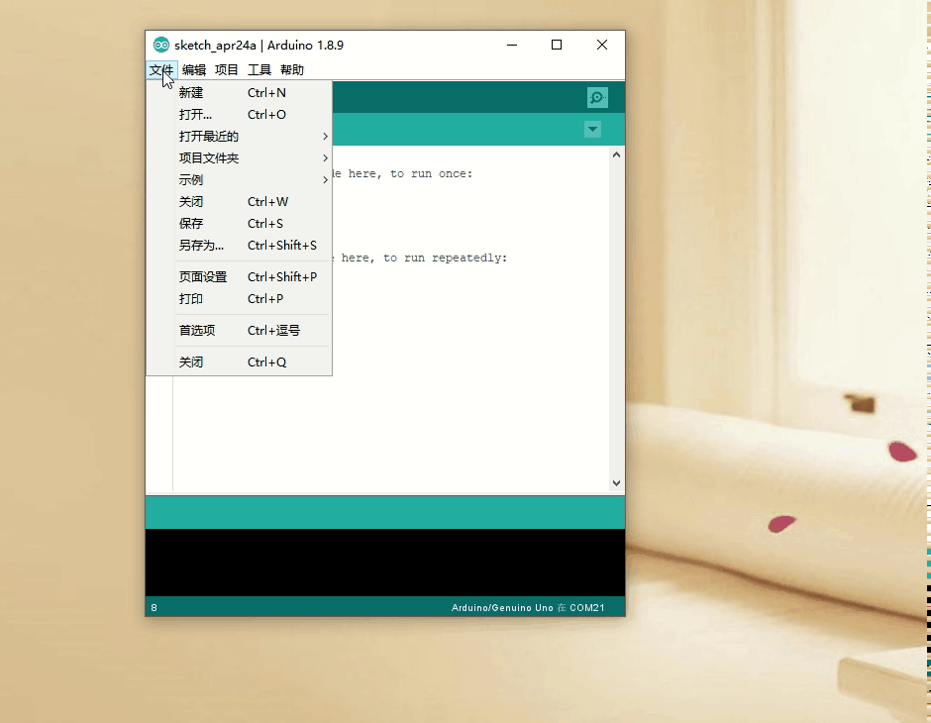931x723 pixels.
Task: Open the Serial Monitor magnifier icon
Action: tap(597, 97)
